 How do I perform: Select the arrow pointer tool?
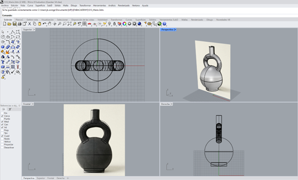[x=2, y=32]
